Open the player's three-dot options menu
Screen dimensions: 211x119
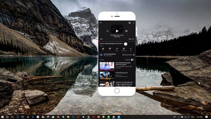tap(134, 23)
